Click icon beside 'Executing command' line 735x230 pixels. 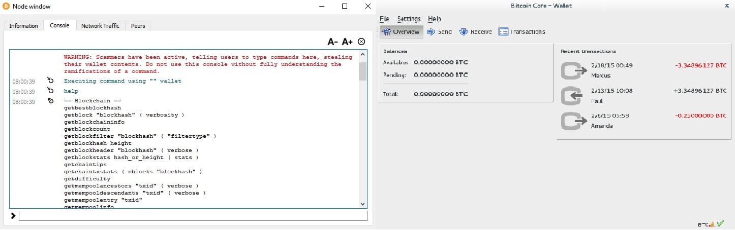click(x=50, y=81)
